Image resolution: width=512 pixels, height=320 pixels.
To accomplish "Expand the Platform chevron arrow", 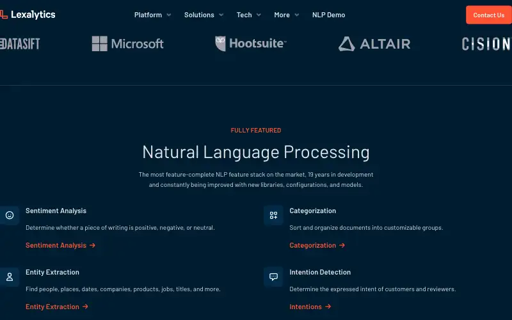I will [x=169, y=15].
